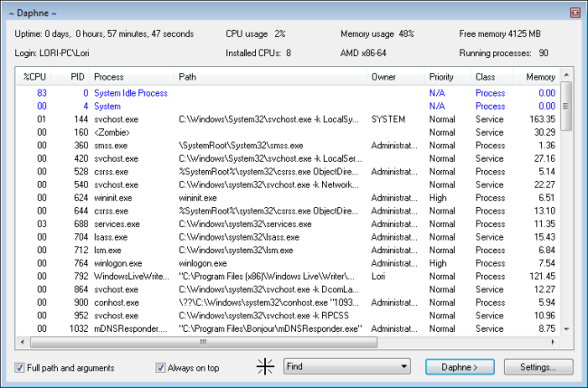Image resolution: width=588 pixels, height=388 pixels.
Task: Select the smss.exe process
Action: 288,146
